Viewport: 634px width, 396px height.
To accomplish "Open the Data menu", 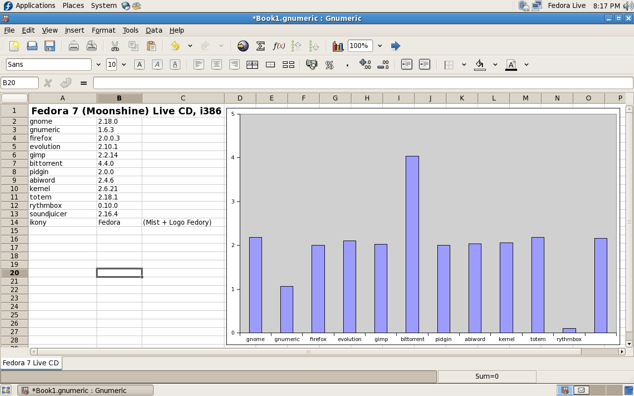I will coord(154,30).
